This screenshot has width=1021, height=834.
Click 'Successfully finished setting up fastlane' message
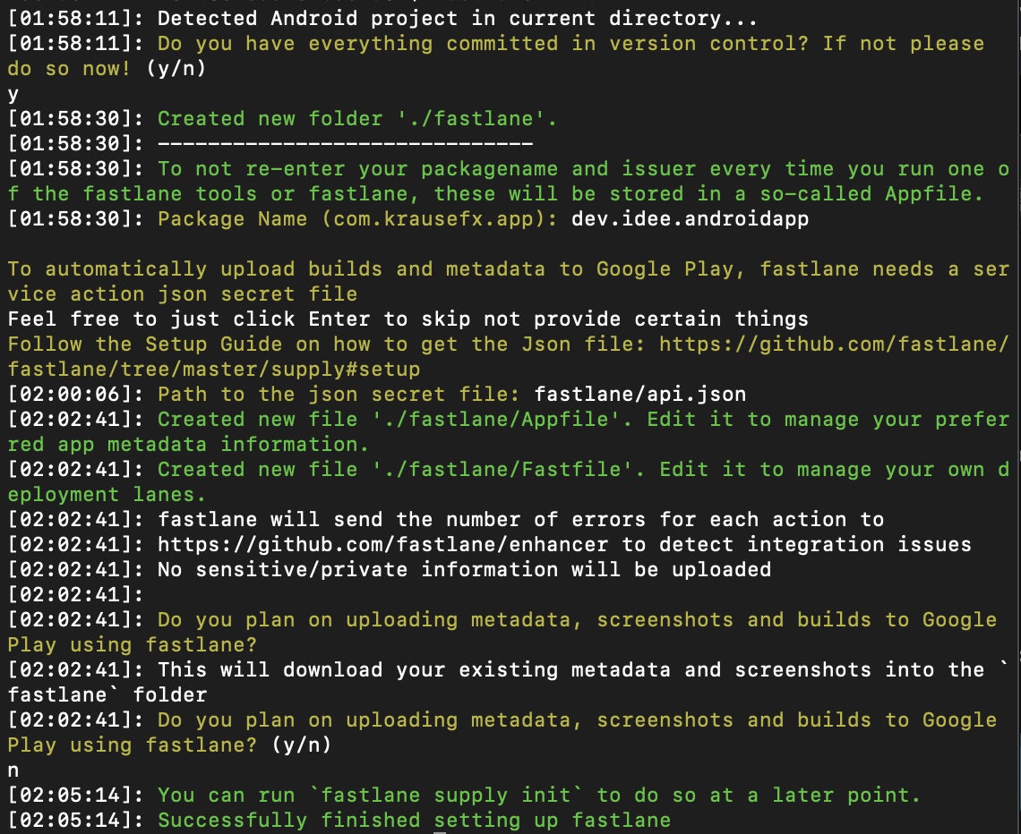coord(414,821)
